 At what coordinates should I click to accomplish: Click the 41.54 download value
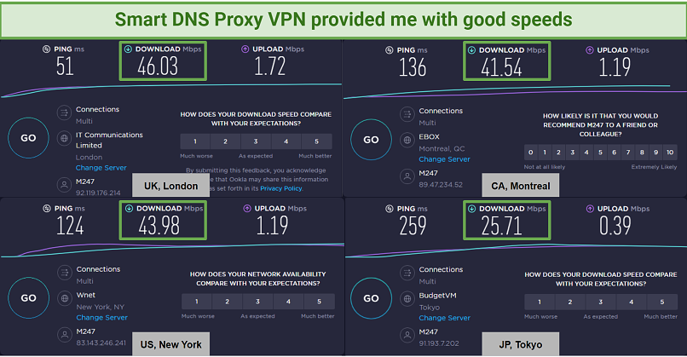(x=501, y=68)
